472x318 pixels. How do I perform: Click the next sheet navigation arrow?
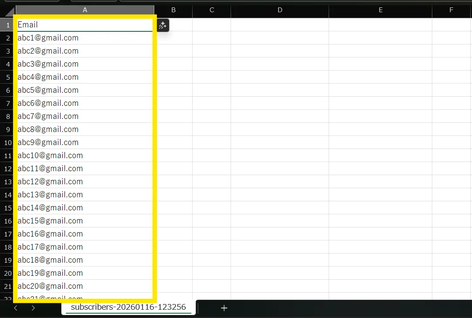[33, 308]
